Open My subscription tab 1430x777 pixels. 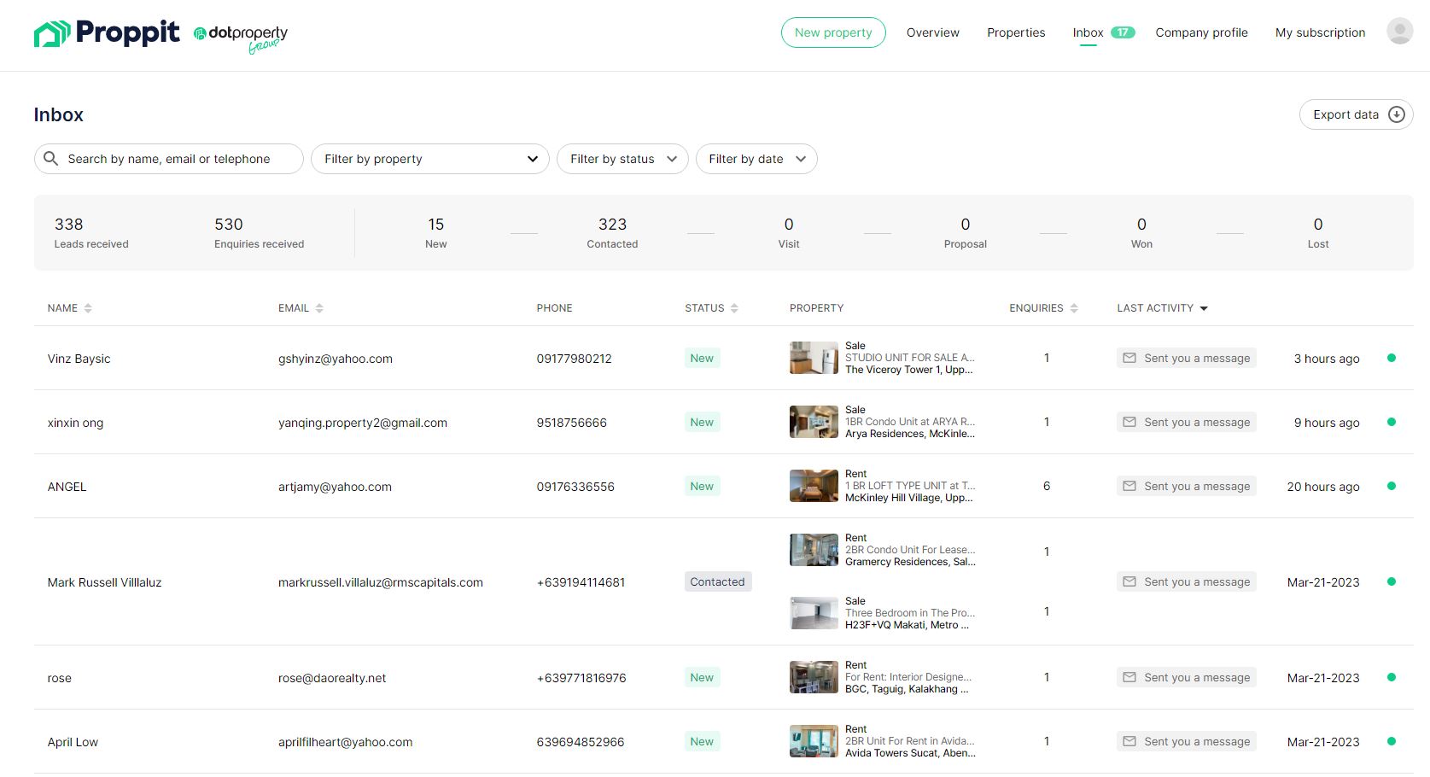[x=1320, y=32]
